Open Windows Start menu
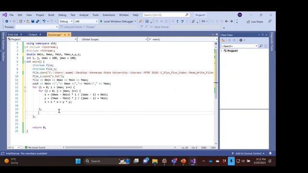This screenshot has width=308, height=173. 78,161
